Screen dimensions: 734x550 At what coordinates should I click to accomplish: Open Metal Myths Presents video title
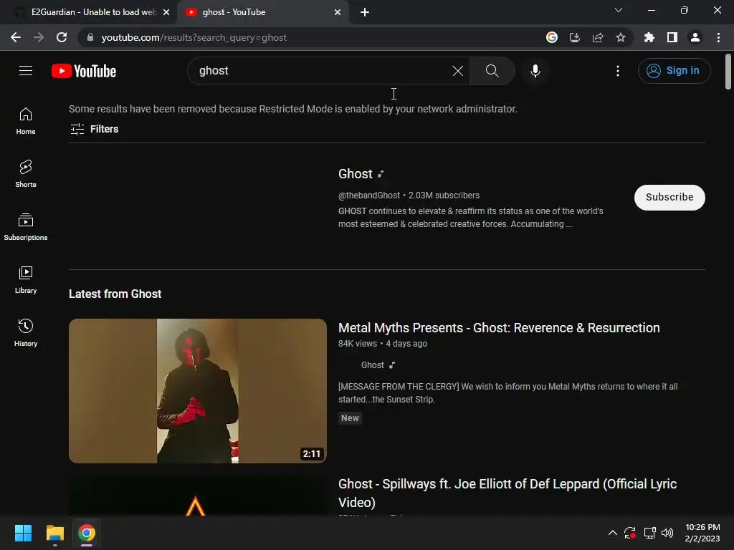pyautogui.click(x=499, y=328)
